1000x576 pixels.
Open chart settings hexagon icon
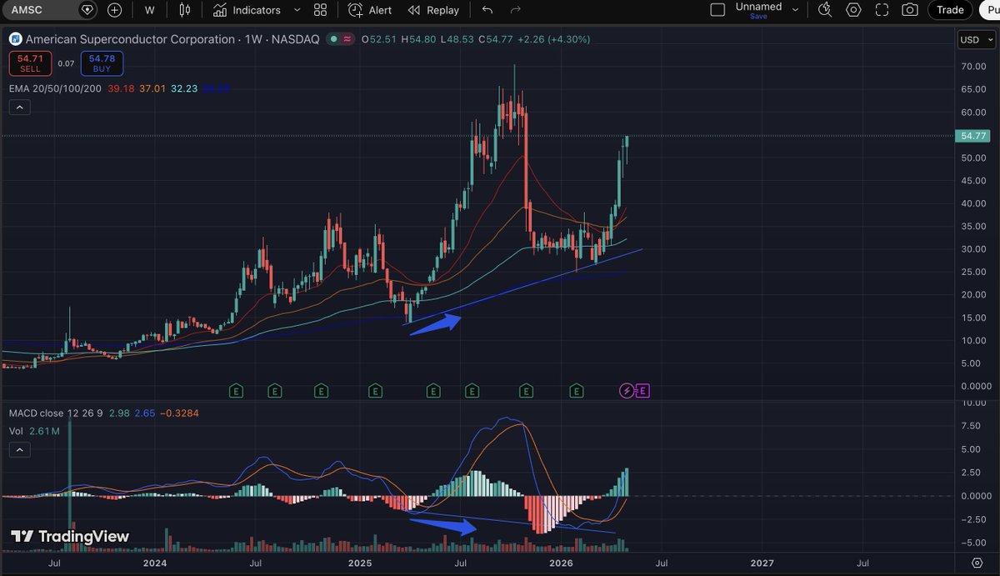pyautogui.click(x=853, y=10)
